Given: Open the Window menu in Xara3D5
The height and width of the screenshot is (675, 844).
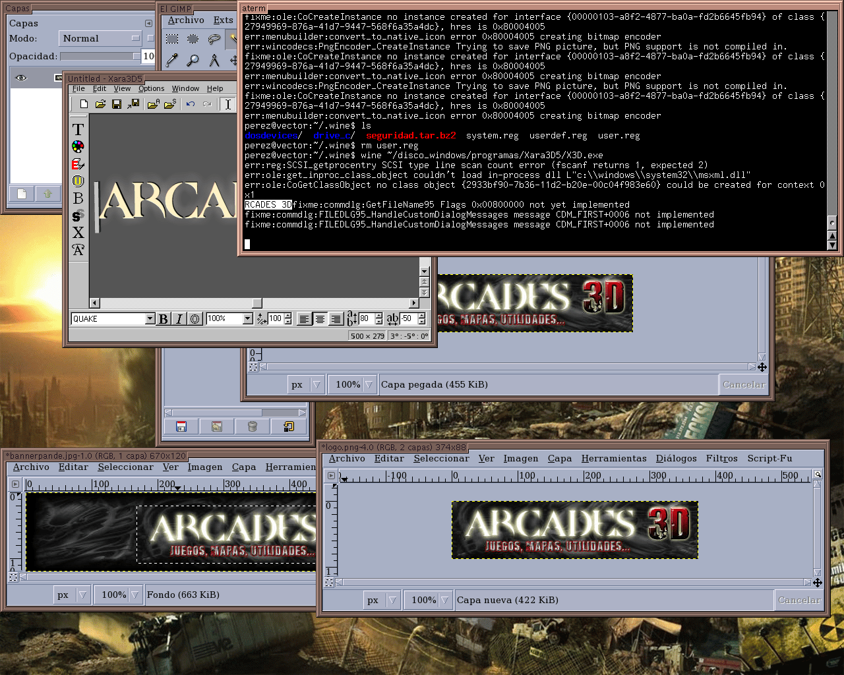Looking at the screenshot, I should tap(185, 88).
